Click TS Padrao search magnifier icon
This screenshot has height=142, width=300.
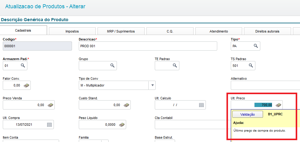(x=251, y=66)
